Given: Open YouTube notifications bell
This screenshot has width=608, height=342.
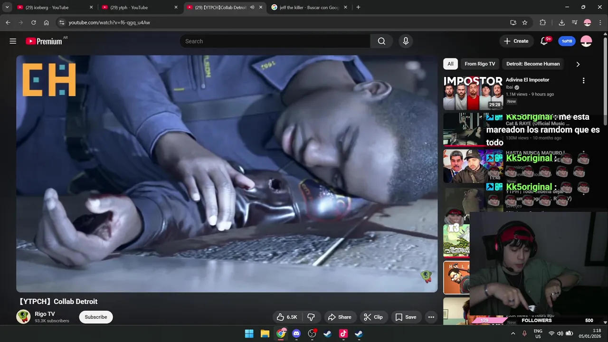Looking at the screenshot, I should pos(544,41).
